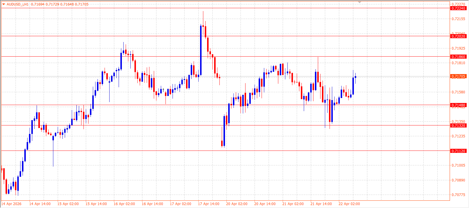
Task: Click the 0.71235 price scale value
Action: point(458,136)
